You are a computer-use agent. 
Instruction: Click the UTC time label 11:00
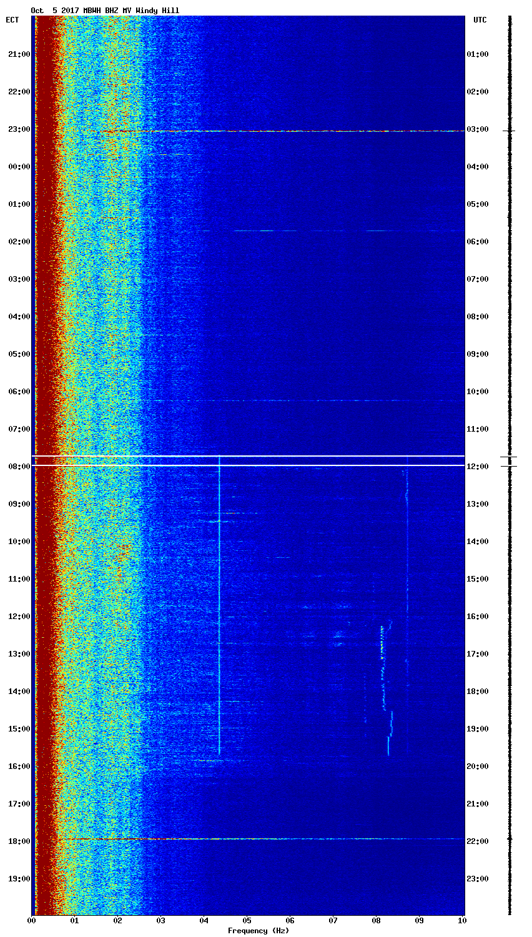(478, 429)
